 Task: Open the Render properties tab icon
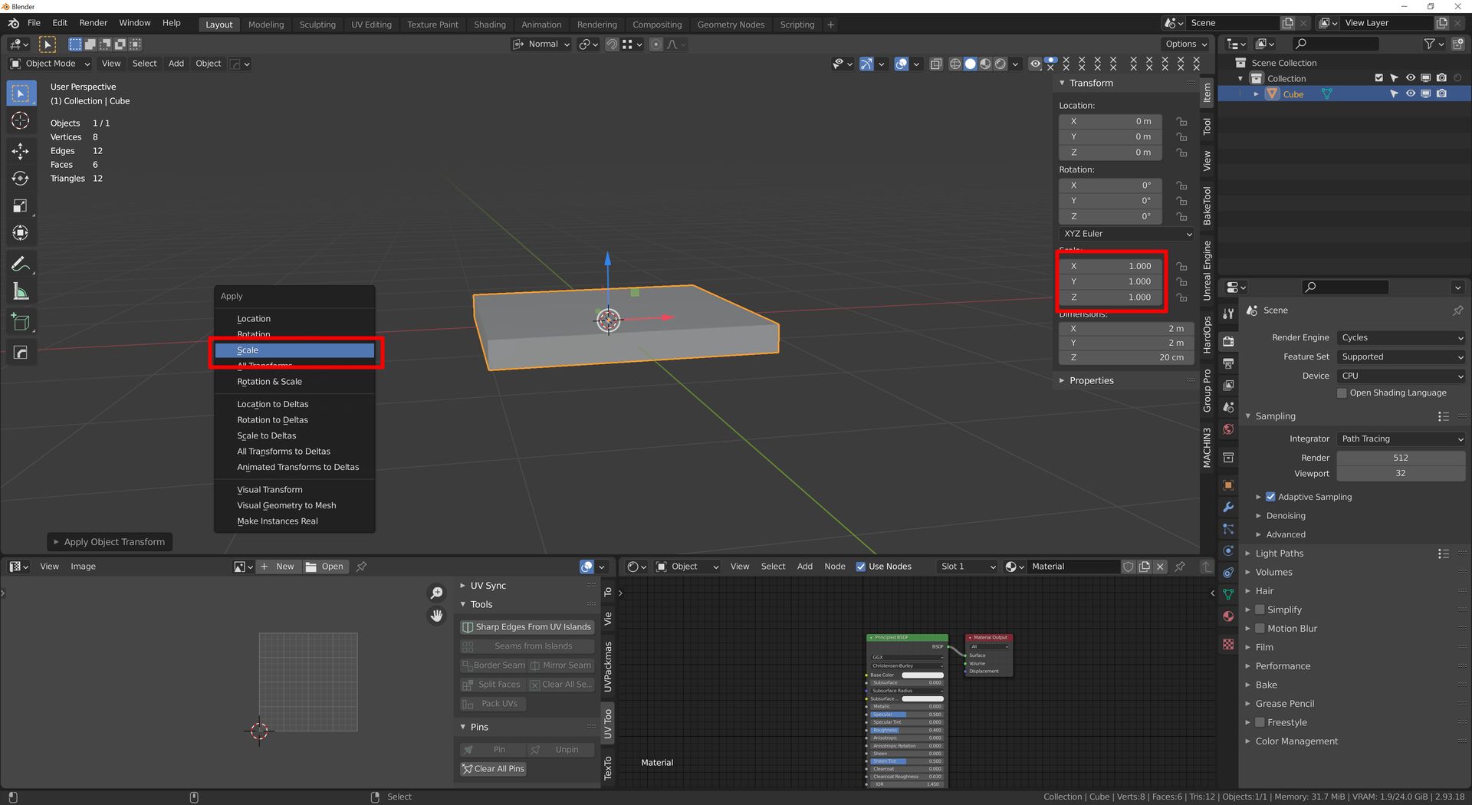pyautogui.click(x=1228, y=341)
